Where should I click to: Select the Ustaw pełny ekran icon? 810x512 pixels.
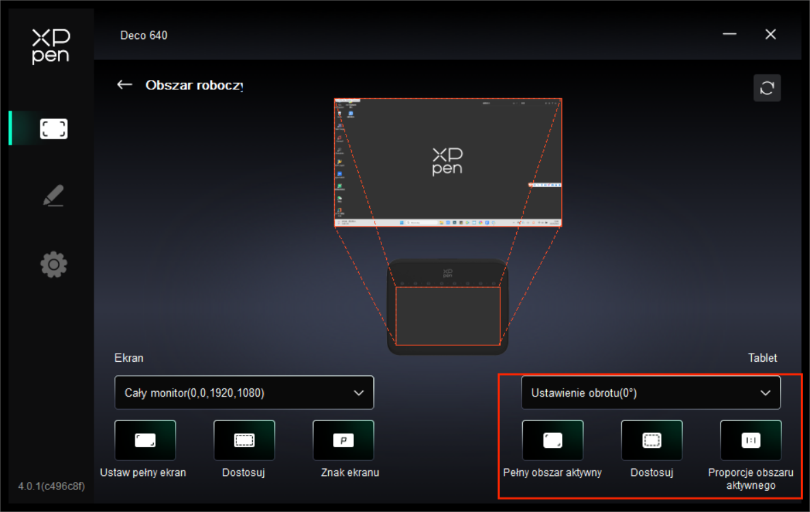click(x=145, y=440)
